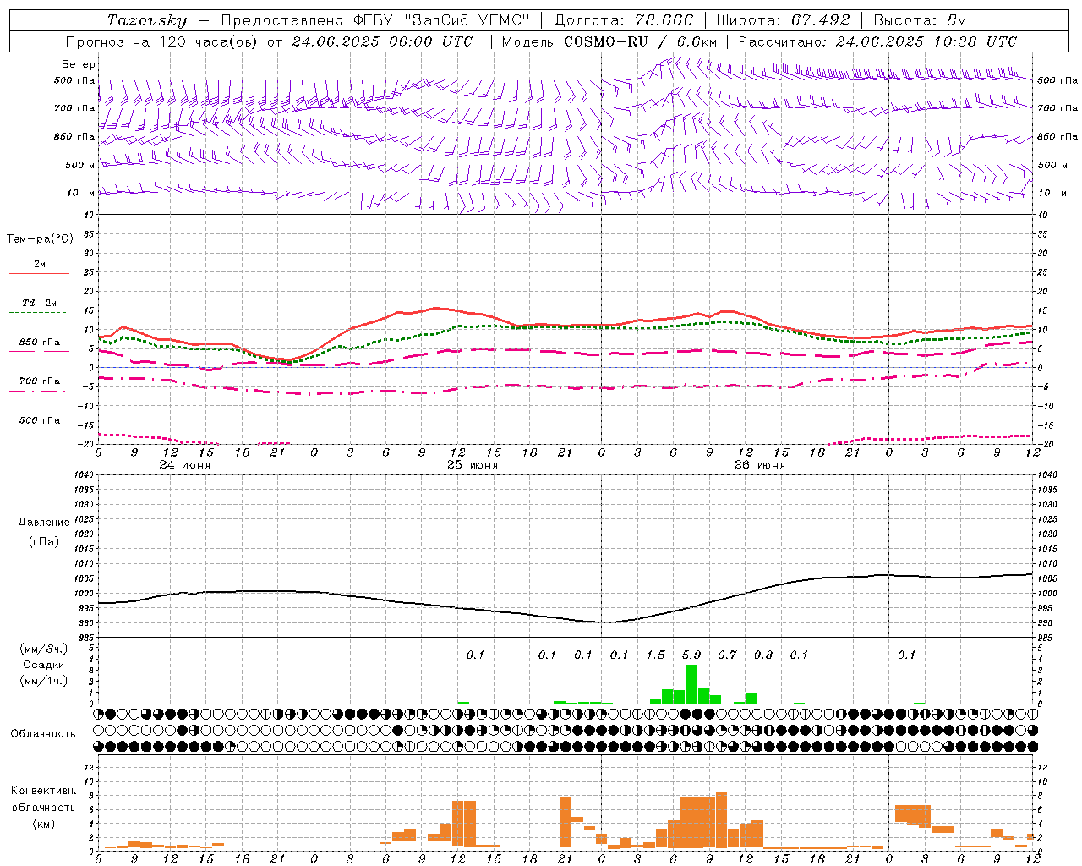Click the tallest green hourly precipitation bar
The image size is (1082, 866).
[x=691, y=684]
